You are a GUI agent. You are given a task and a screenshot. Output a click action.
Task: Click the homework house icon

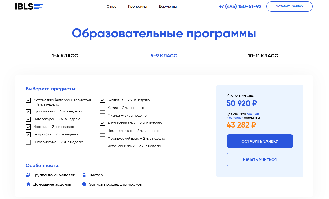(x=28, y=184)
